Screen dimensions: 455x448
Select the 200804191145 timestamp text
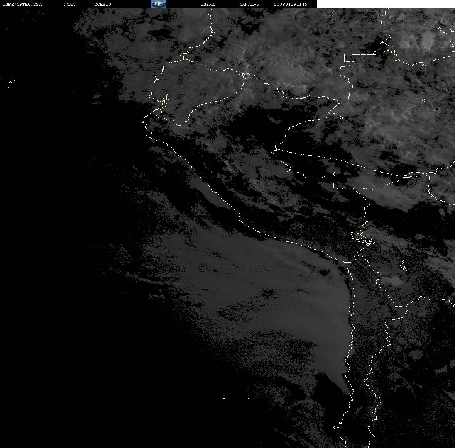[x=291, y=4]
